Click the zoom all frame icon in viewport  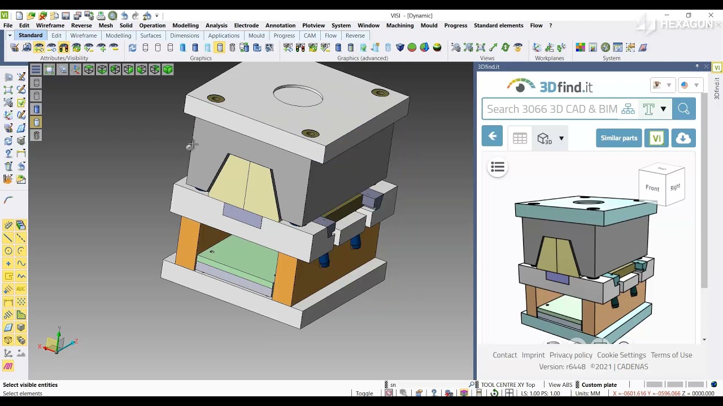49,69
